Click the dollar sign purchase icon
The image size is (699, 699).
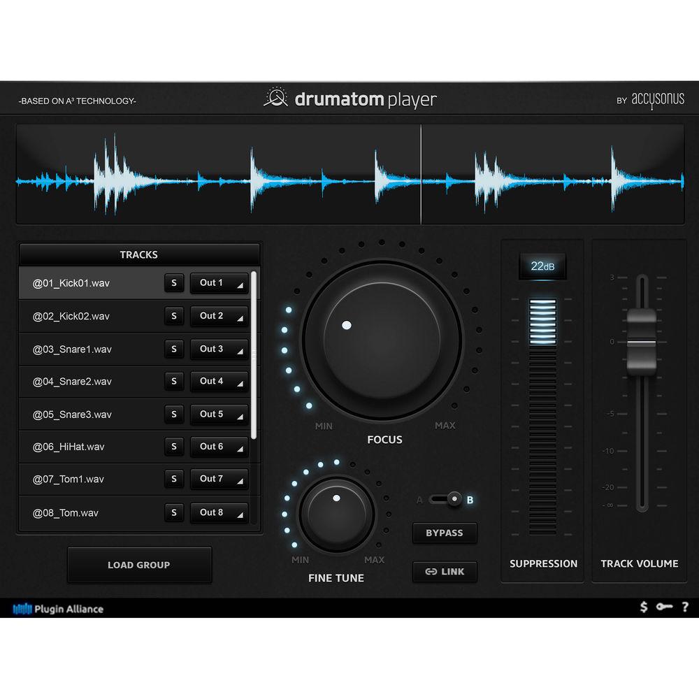[x=643, y=608]
